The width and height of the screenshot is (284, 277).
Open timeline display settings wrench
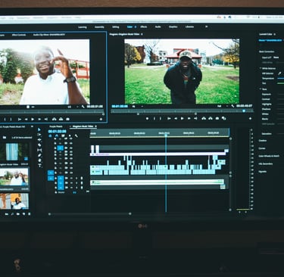pos(76,136)
